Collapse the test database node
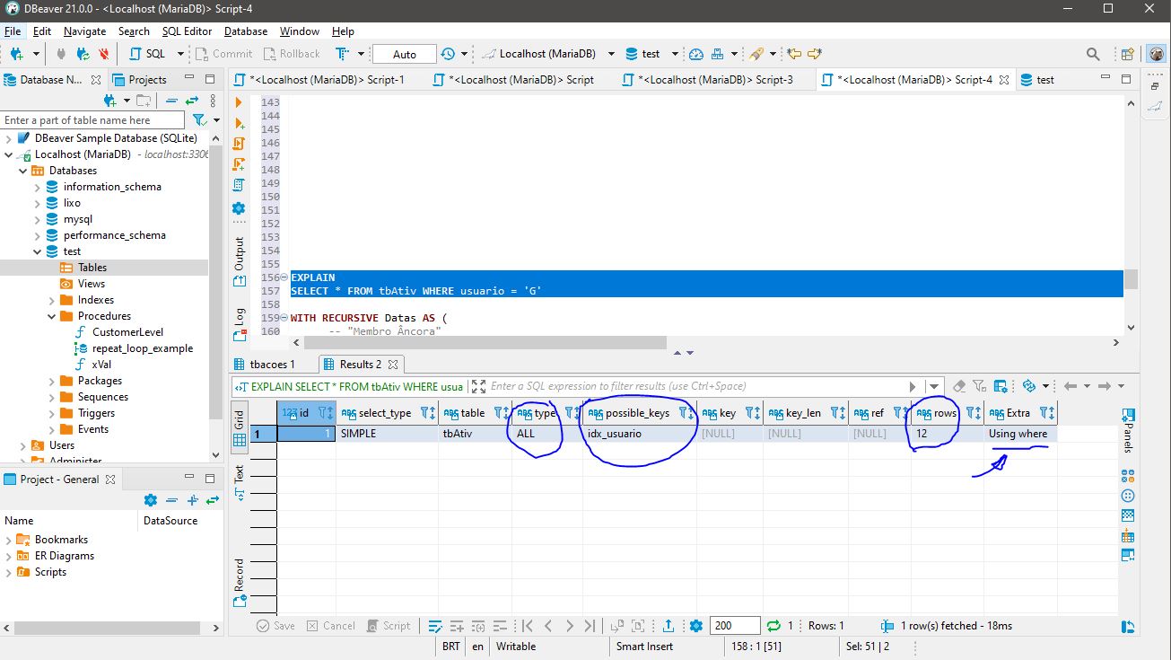Screen dimensions: 1171x660 tap(37, 251)
